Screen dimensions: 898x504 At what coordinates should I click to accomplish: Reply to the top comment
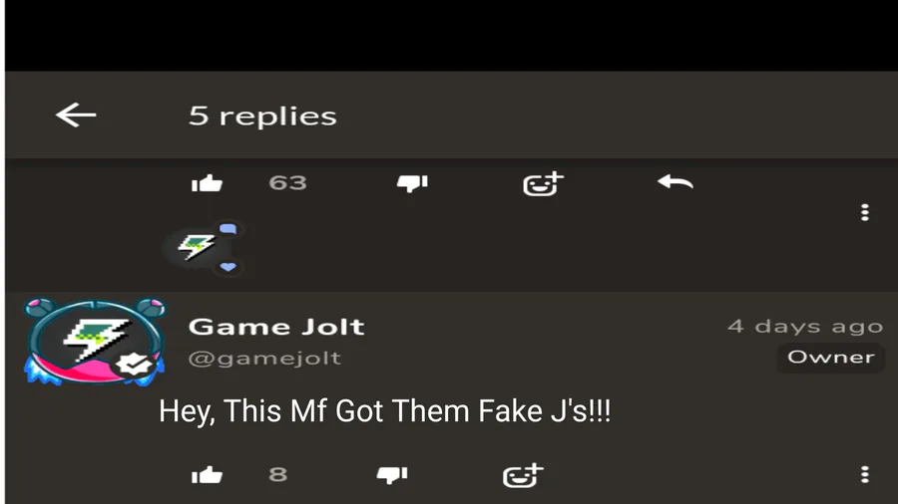675,182
